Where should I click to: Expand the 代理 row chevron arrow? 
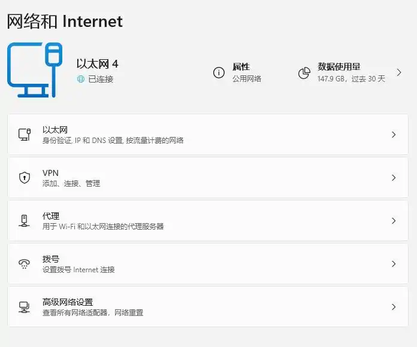(x=394, y=221)
